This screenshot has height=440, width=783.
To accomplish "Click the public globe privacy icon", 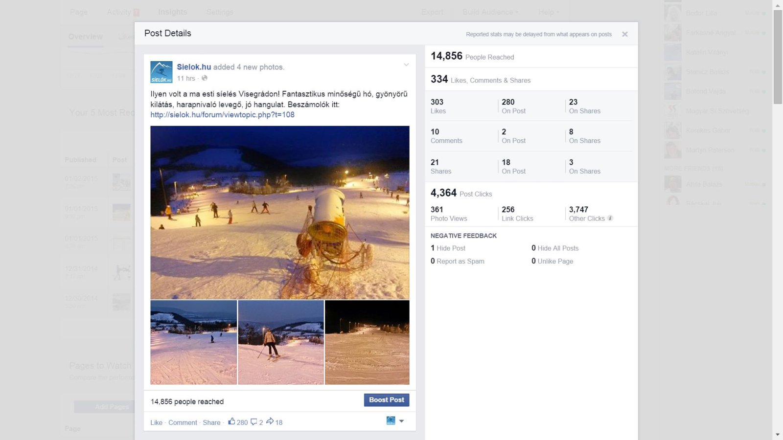I will pos(205,78).
